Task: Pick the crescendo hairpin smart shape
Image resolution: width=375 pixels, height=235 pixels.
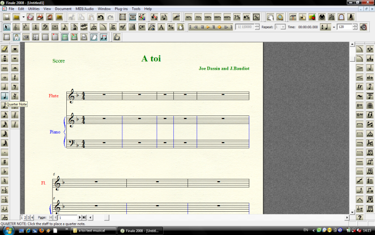Action: [x=360, y=77]
